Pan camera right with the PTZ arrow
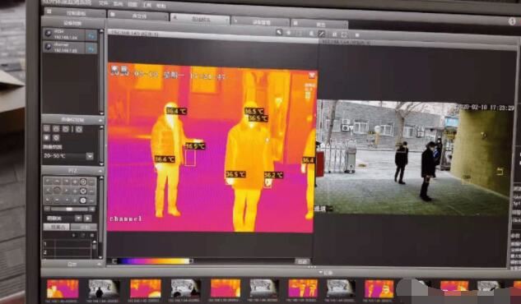The width and height of the screenshot is (521, 304). coord(66,191)
